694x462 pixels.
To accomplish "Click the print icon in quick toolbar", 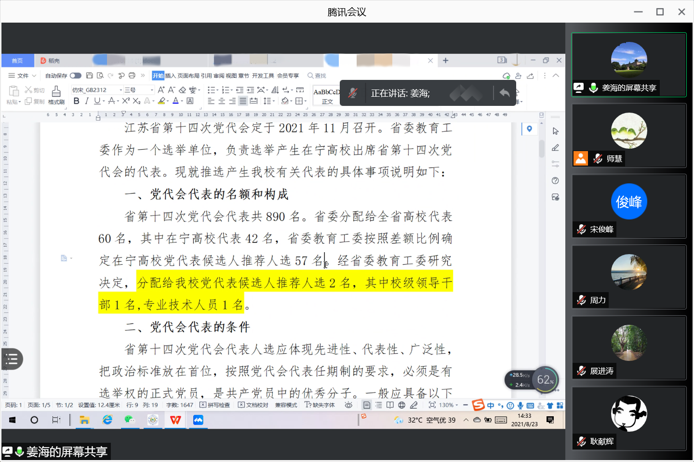I will [132, 76].
